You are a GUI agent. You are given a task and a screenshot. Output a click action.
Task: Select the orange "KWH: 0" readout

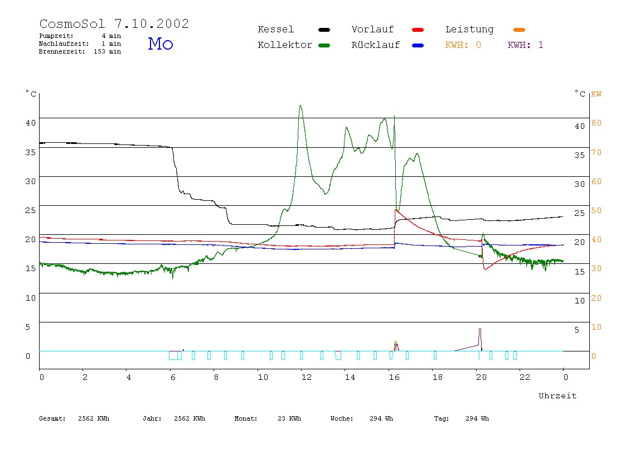[463, 45]
